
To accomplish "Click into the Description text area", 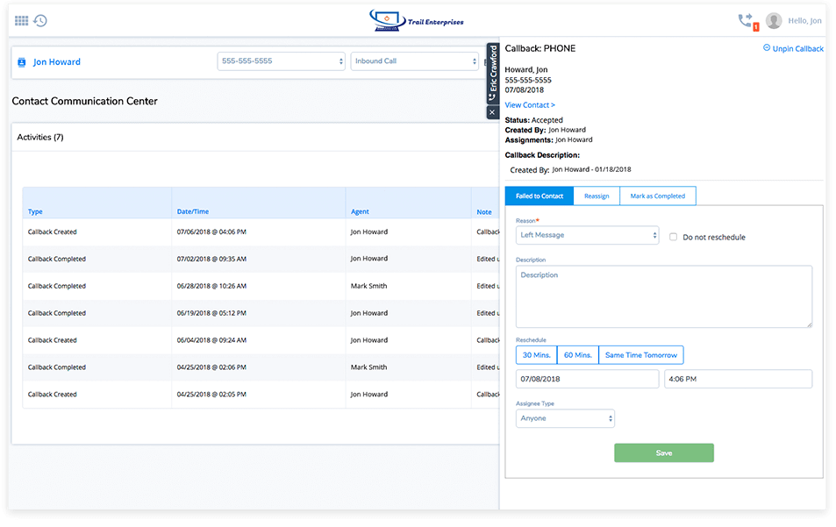I will coord(663,296).
